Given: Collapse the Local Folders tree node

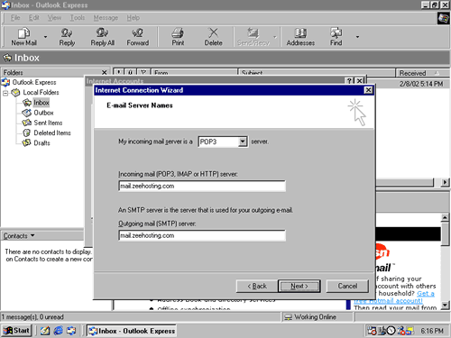Looking at the screenshot, I should [x=5, y=93].
